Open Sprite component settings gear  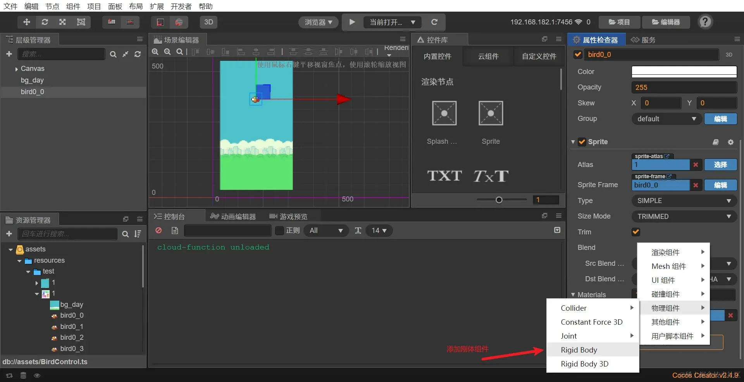pos(730,142)
